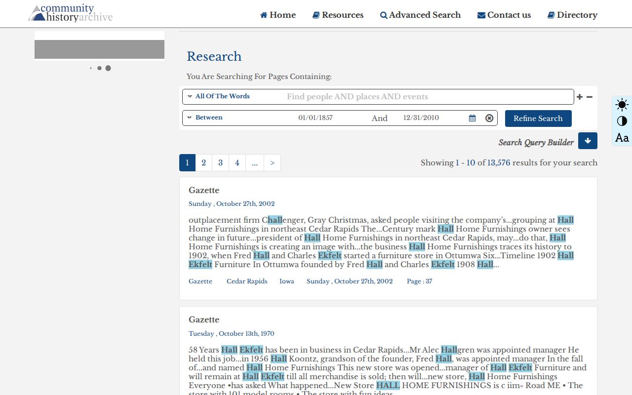Edit the start date 01/01/1857
The width and height of the screenshot is (632, 395).
(316, 118)
